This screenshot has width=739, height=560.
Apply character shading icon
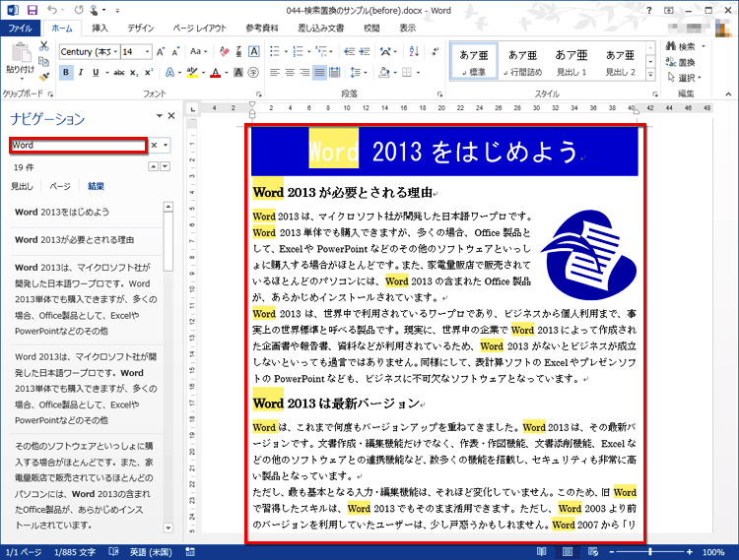click(x=238, y=73)
